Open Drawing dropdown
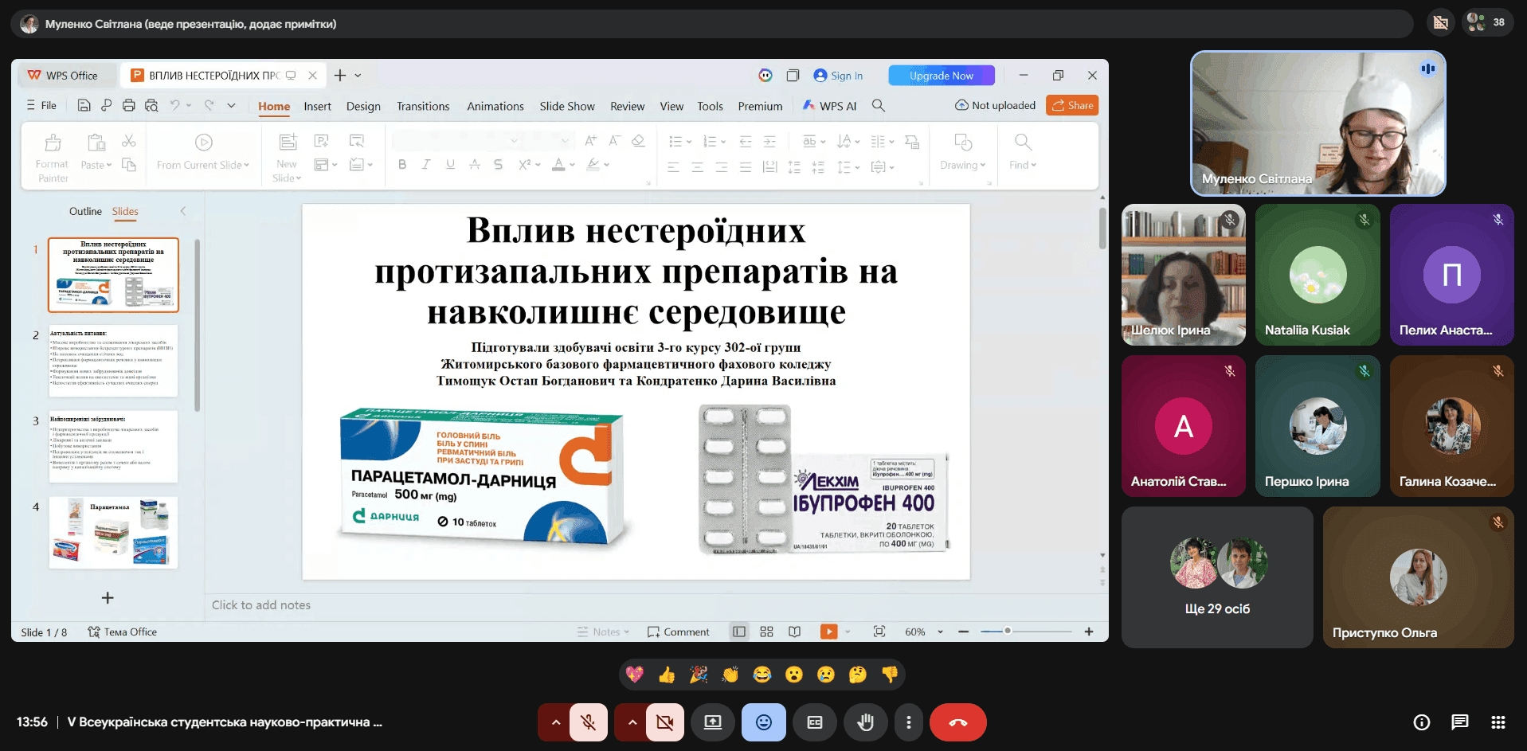 pos(962,165)
